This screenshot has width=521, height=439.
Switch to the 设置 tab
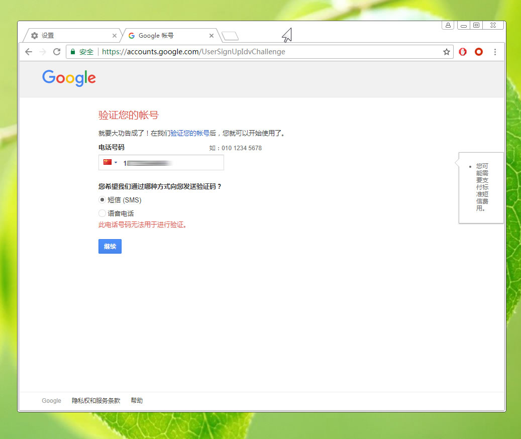coord(71,36)
